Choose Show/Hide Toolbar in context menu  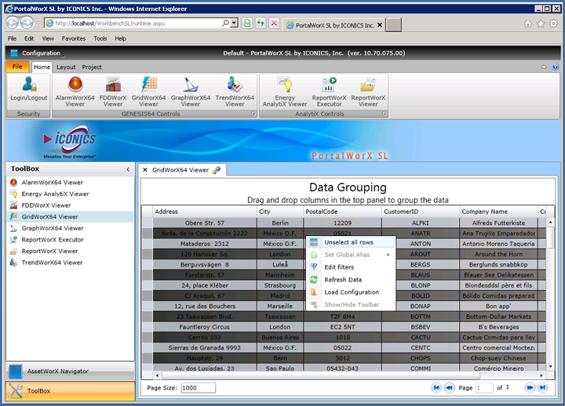click(x=351, y=305)
